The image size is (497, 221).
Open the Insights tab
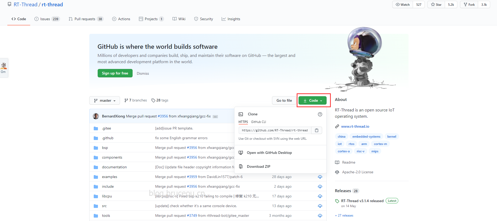tap(231, 19)
